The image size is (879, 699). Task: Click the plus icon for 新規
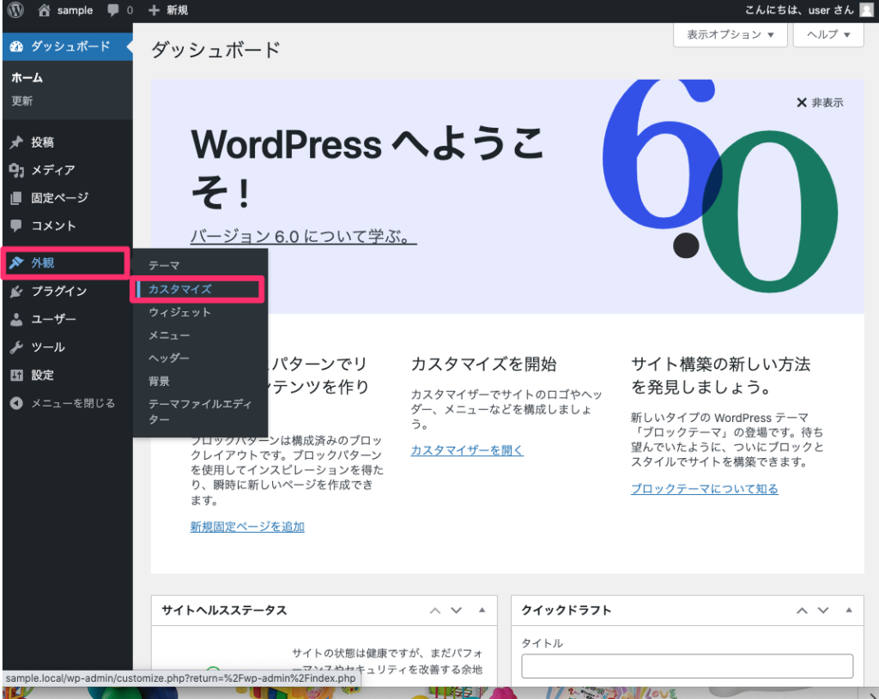(154, 10)
